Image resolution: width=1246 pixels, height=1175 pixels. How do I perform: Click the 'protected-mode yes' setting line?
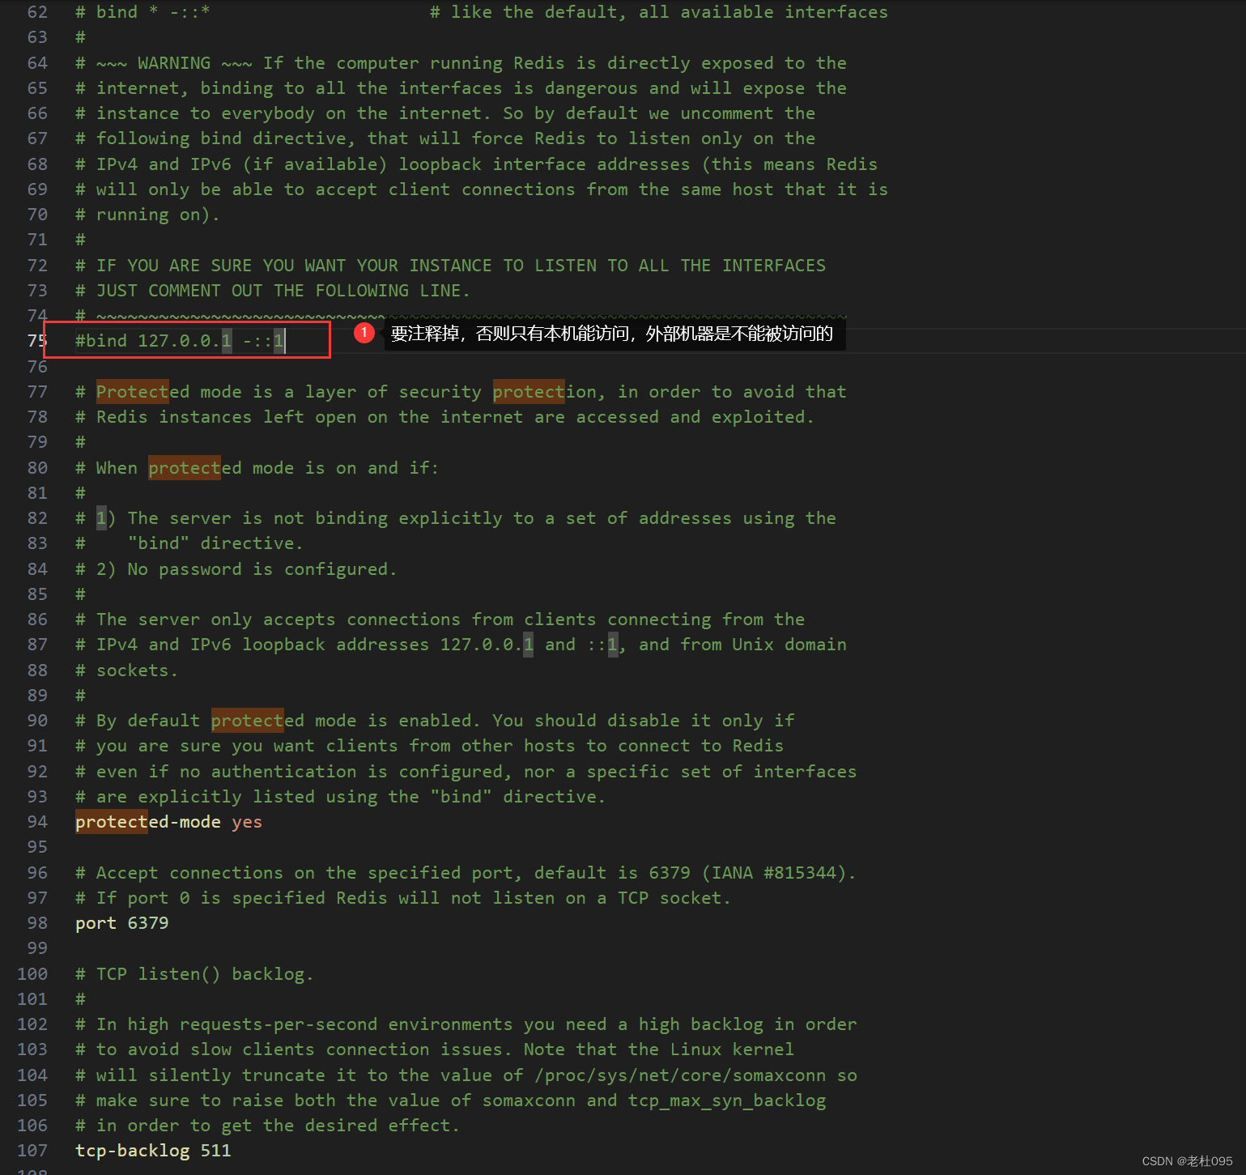point(168,822)
